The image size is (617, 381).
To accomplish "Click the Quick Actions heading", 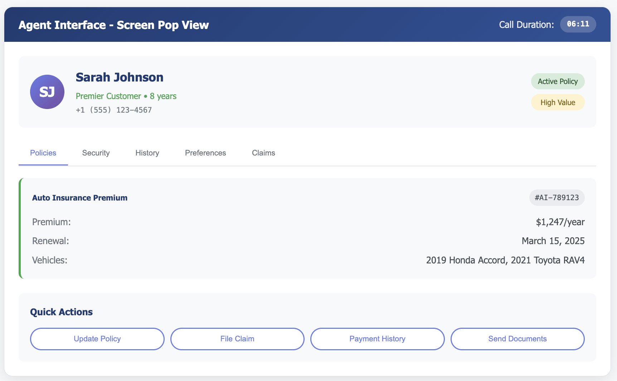I will pyautogui.click(x=61, y=312).
